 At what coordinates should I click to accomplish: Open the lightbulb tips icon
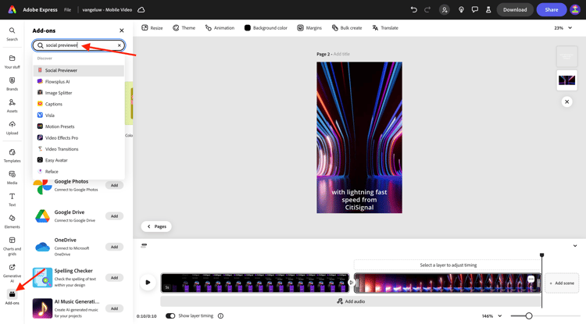(x=461, y=9)
